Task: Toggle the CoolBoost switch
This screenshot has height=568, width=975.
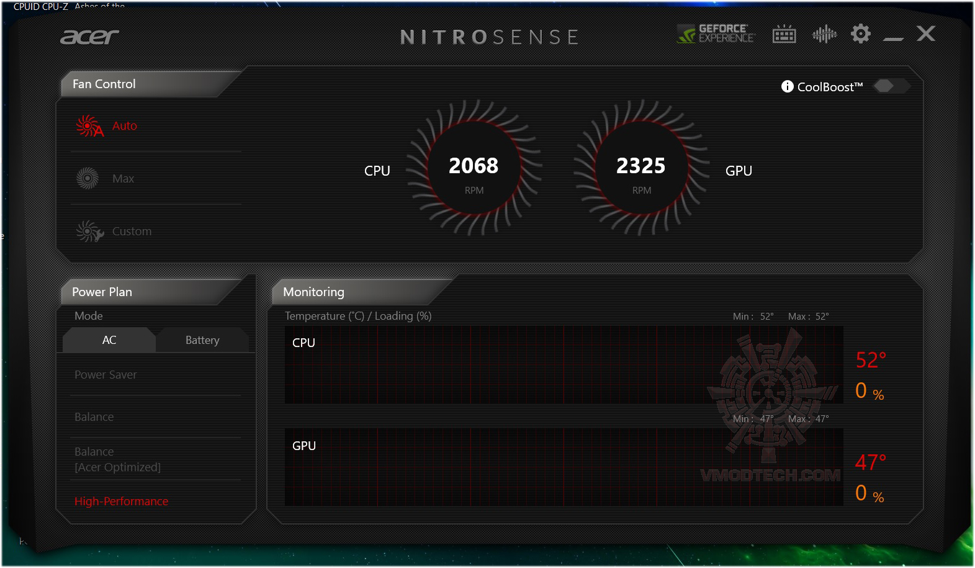Action: 892,86
